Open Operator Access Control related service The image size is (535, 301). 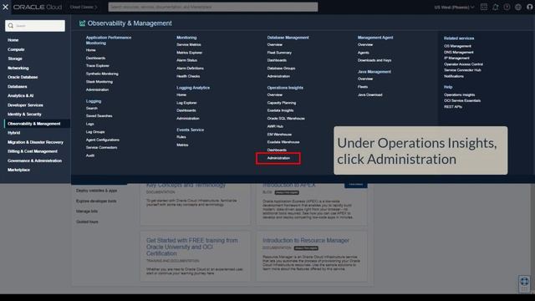pos(463,64)
